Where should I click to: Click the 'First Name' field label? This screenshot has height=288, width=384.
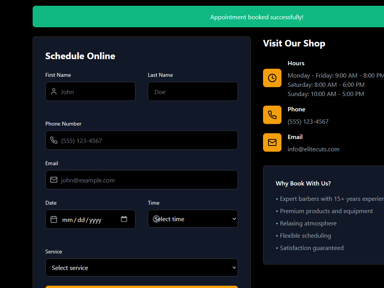pyautogui.click(x=58, y=75)
